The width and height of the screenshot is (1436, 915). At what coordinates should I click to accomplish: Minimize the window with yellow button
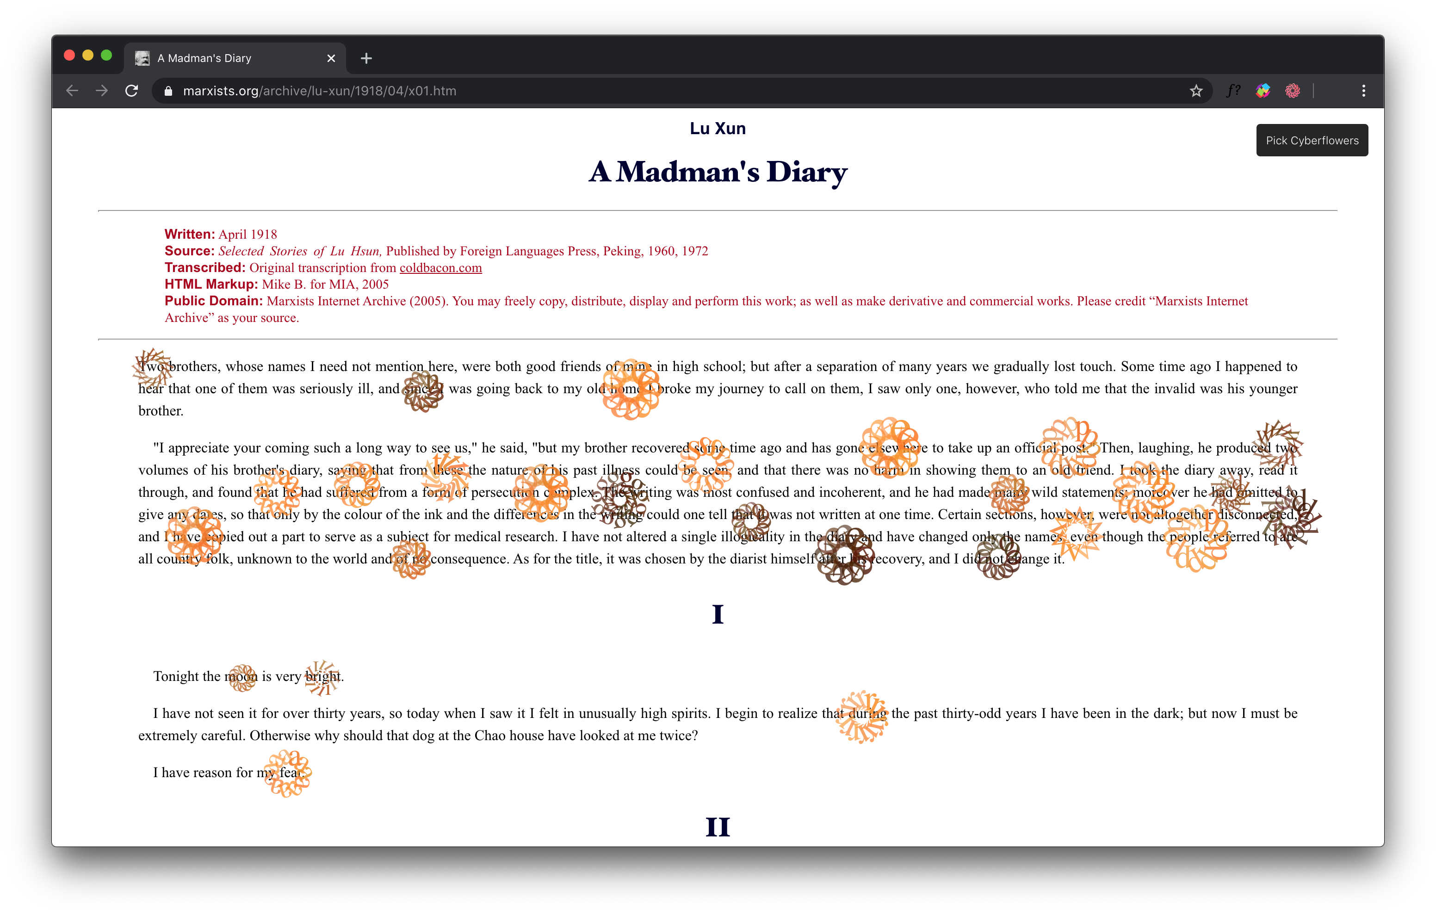[x=87, y=56]
